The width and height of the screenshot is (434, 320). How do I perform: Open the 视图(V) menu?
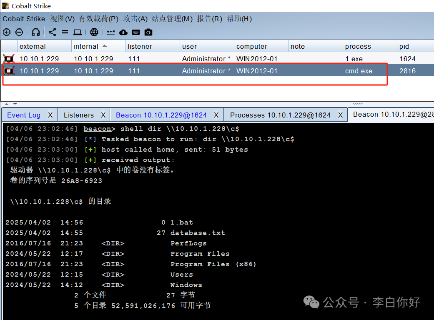63,19
